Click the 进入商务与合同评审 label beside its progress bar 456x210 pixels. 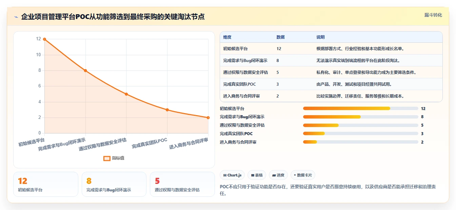pos(238,142)
